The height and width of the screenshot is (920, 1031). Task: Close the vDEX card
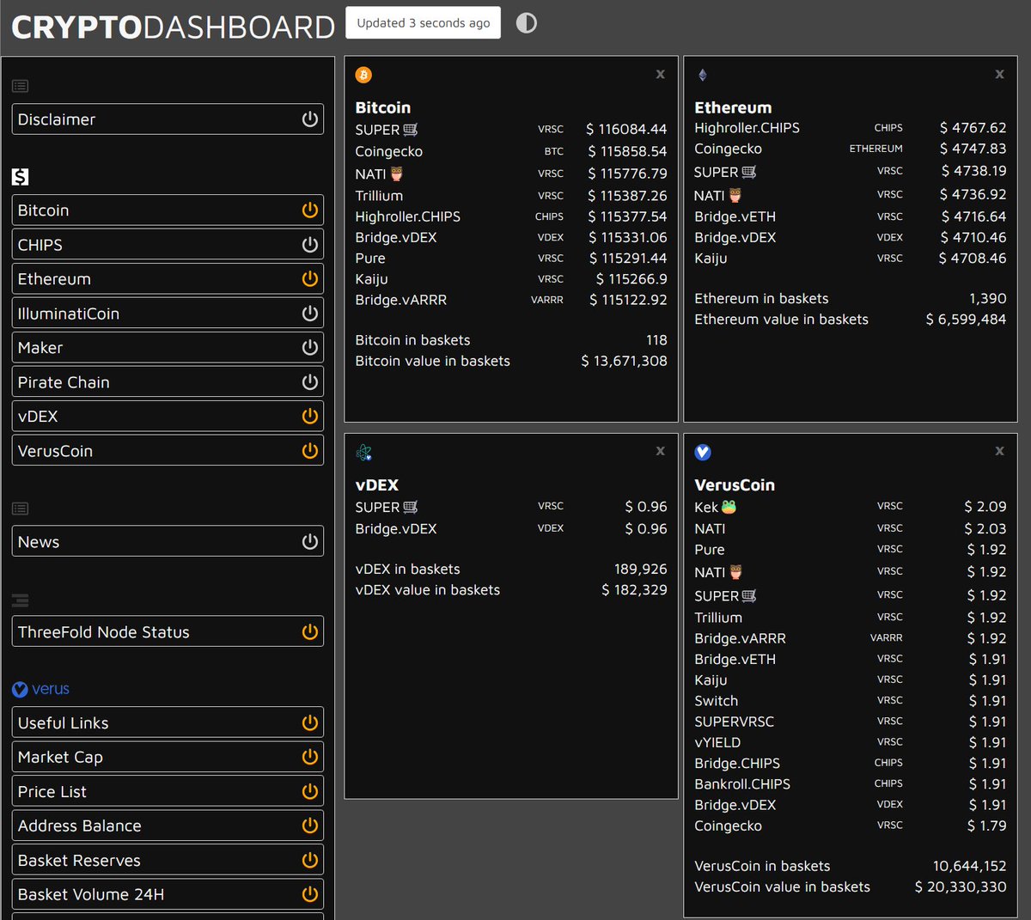(x=660, y=451)
